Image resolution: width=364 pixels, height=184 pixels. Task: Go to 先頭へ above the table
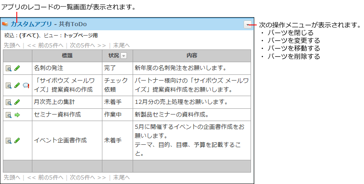tap(12, 45)
